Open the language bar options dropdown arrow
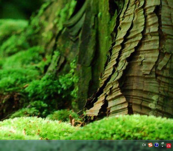173x151 pixels. 163,146
